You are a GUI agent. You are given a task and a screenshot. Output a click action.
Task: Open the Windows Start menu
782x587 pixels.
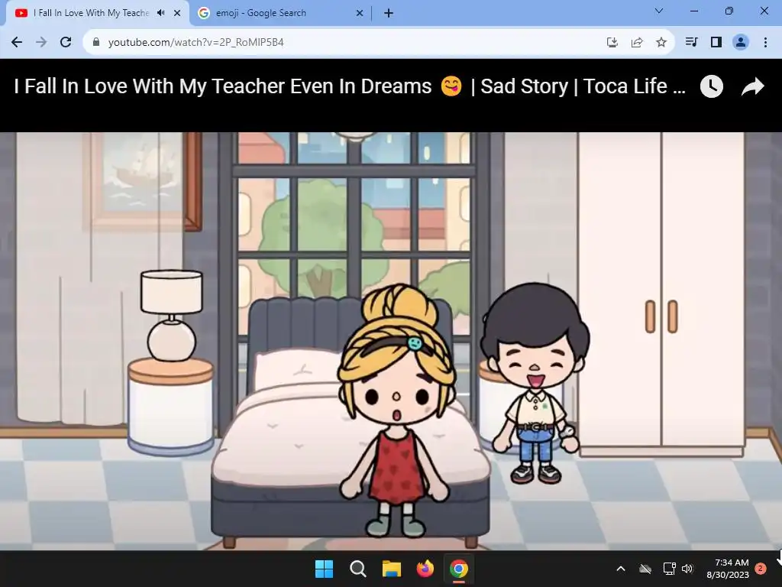click(x=324, y=569)
